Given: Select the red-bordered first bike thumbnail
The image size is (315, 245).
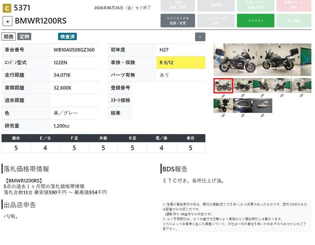Looking at the screenshot, I should point(223,86).
